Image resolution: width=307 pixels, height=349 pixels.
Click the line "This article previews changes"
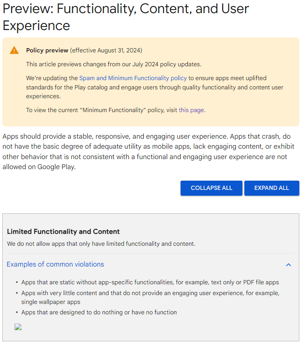(113, 64)
